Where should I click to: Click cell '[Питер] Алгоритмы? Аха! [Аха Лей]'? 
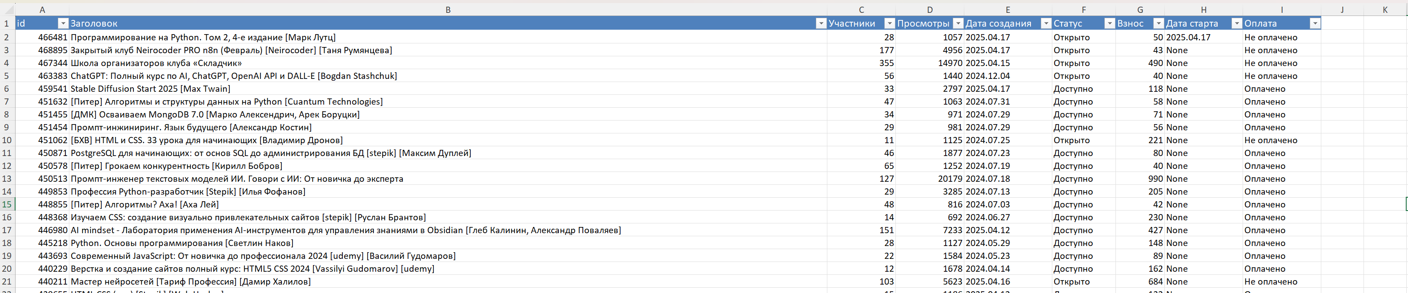pyautogui.click(x=448, y=204)
